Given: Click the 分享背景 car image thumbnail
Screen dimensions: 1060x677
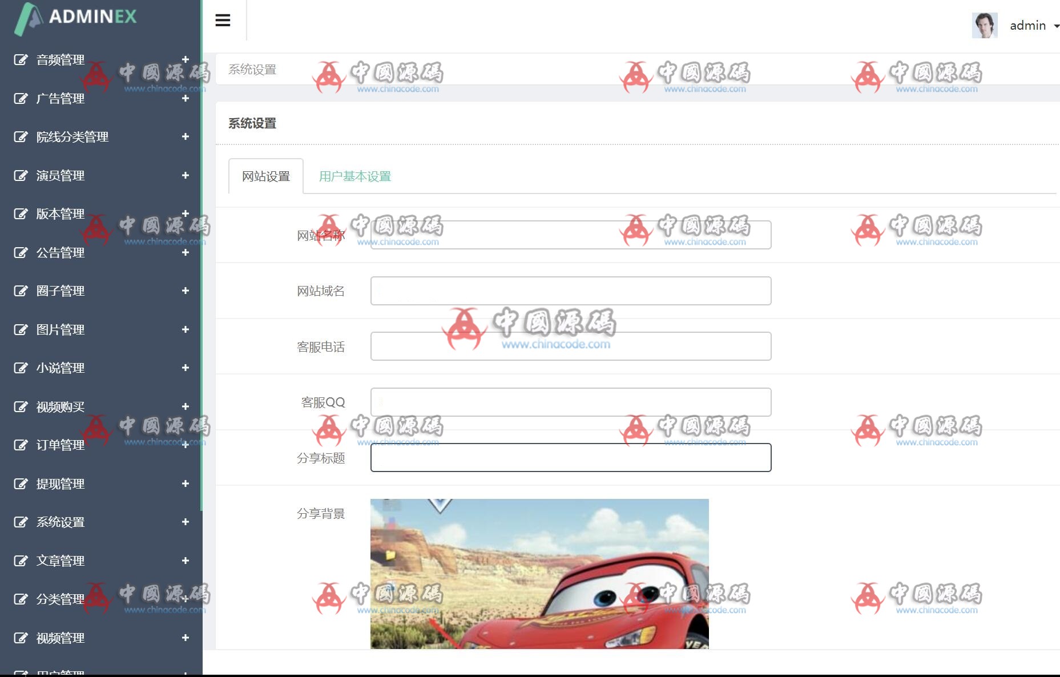Looking at the screenshot, I should [539, 574].
